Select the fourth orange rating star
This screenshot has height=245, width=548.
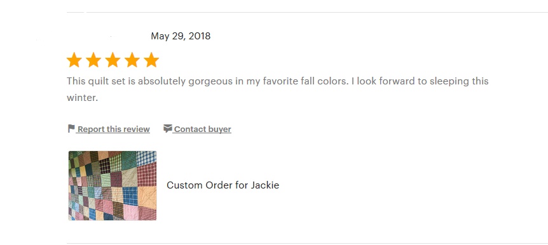[x=132, y=60]
